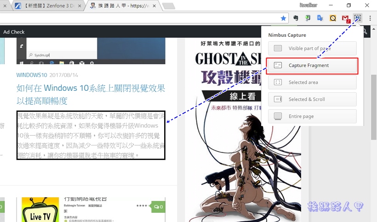Click the Visible part of page icon
This screenshot has width=377, height=222.
click(278, 48)
